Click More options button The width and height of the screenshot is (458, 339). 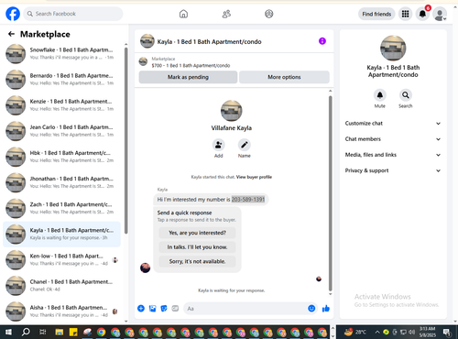[284, 77]
